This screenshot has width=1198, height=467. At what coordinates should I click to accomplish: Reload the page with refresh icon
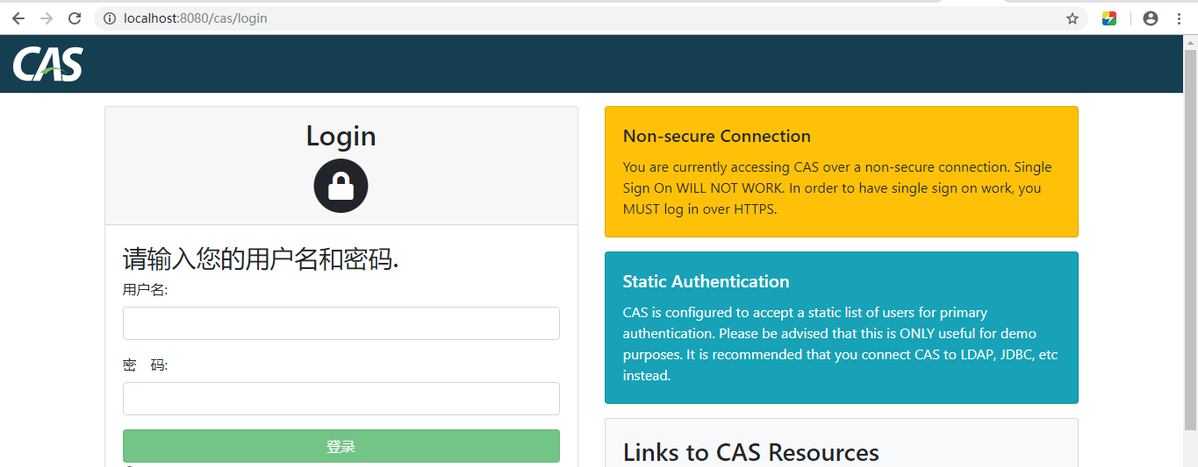[75, 18]
